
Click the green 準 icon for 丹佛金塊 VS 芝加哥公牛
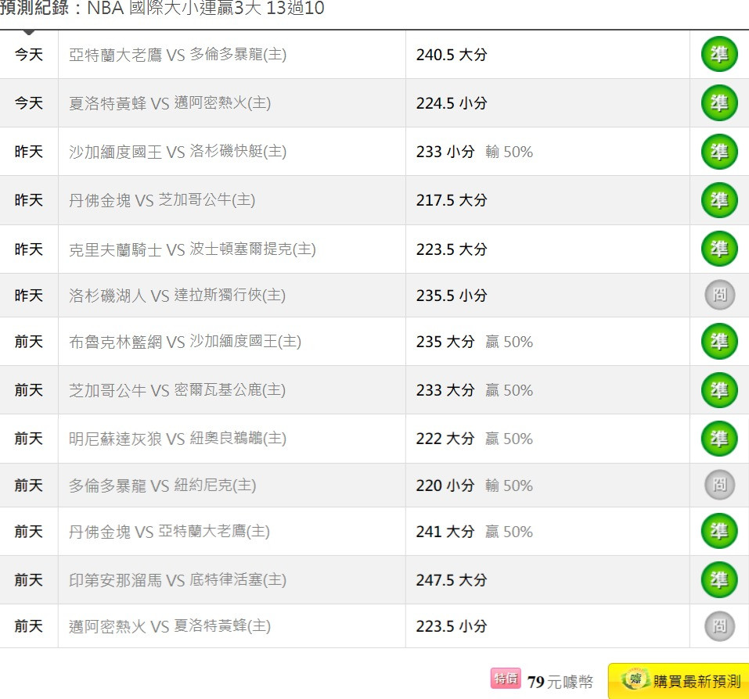click(719, 200)
